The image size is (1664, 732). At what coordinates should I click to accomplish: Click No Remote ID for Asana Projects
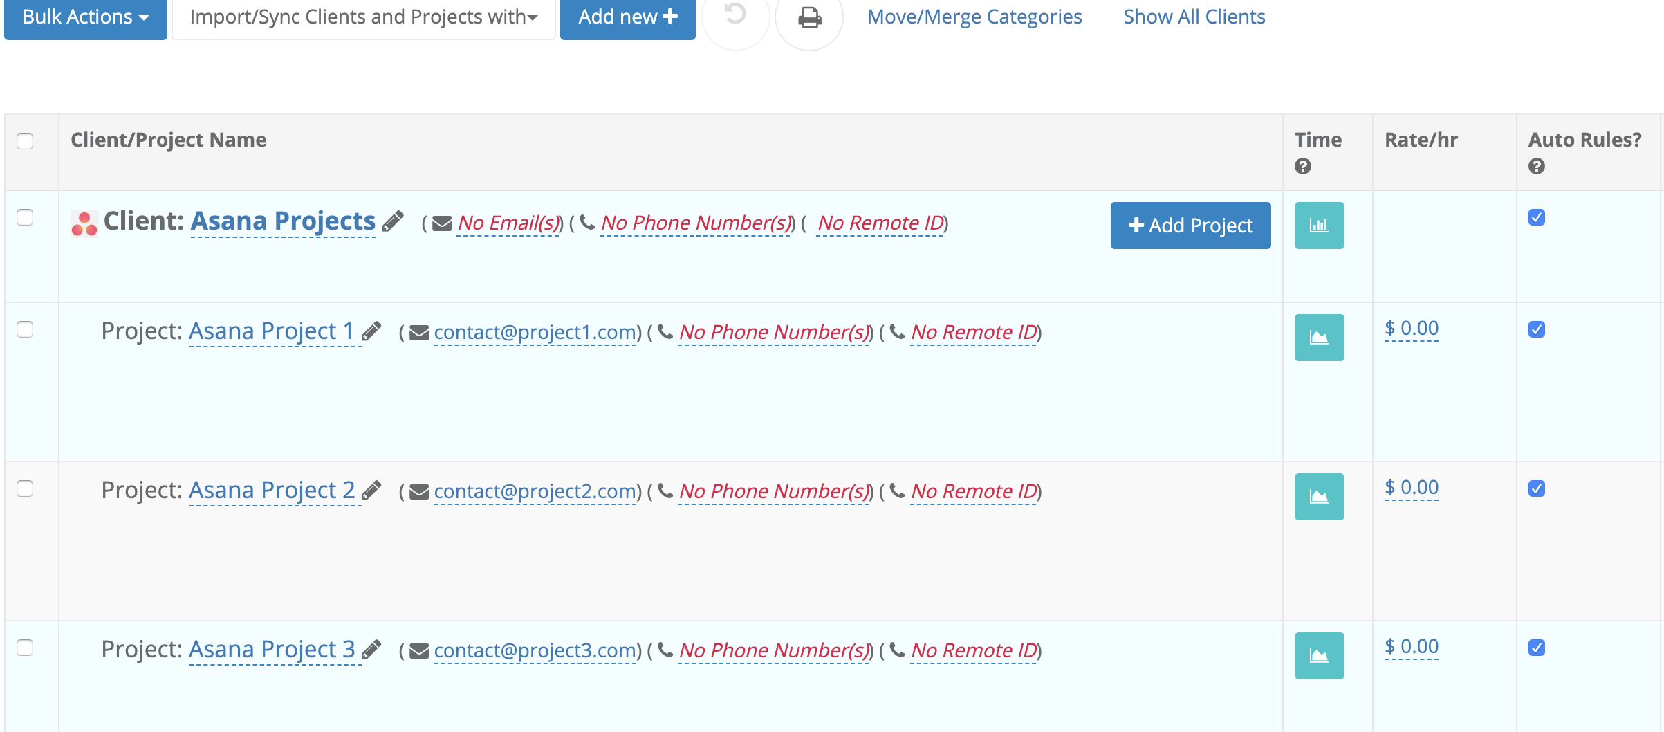[x=880, y=223]
